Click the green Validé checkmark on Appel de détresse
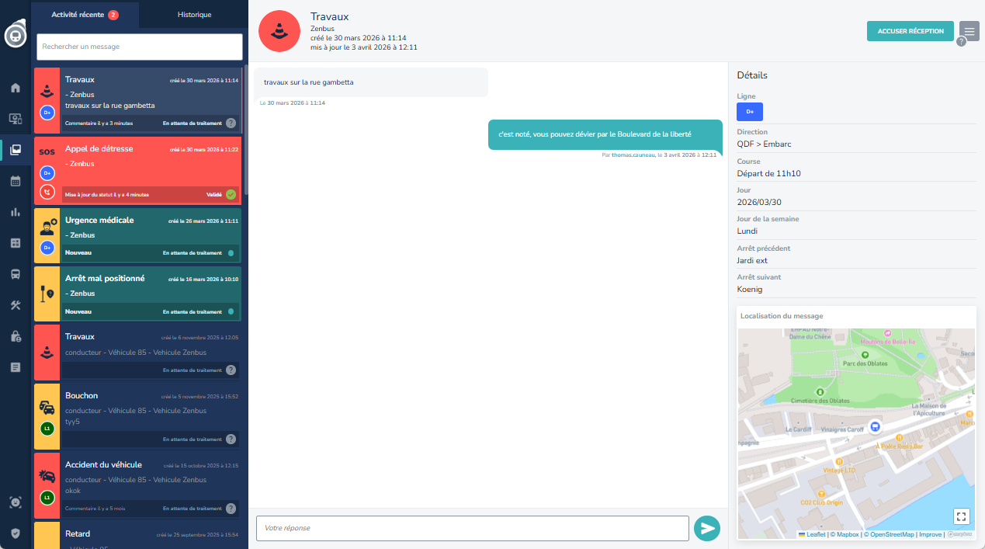 231,194
